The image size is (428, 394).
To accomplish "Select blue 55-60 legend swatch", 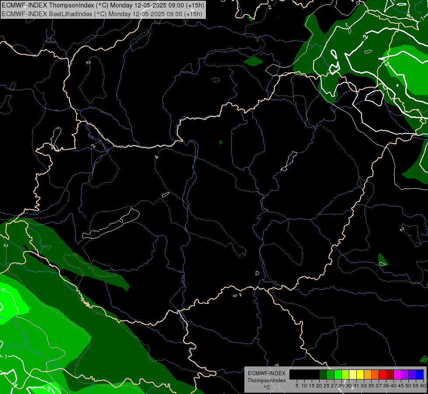I will point(420,374).
